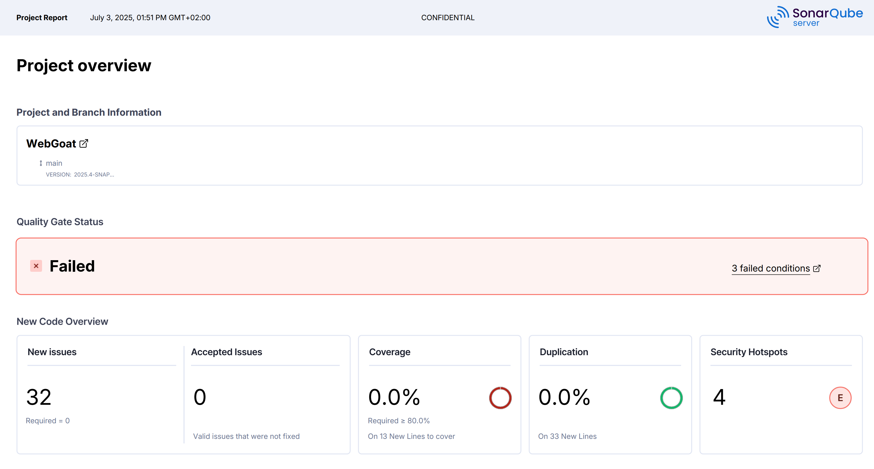Click the Security Hotspots count 4
Image resolution: width=874 pixels, height=469 pixels.
(x=719, y=397)
